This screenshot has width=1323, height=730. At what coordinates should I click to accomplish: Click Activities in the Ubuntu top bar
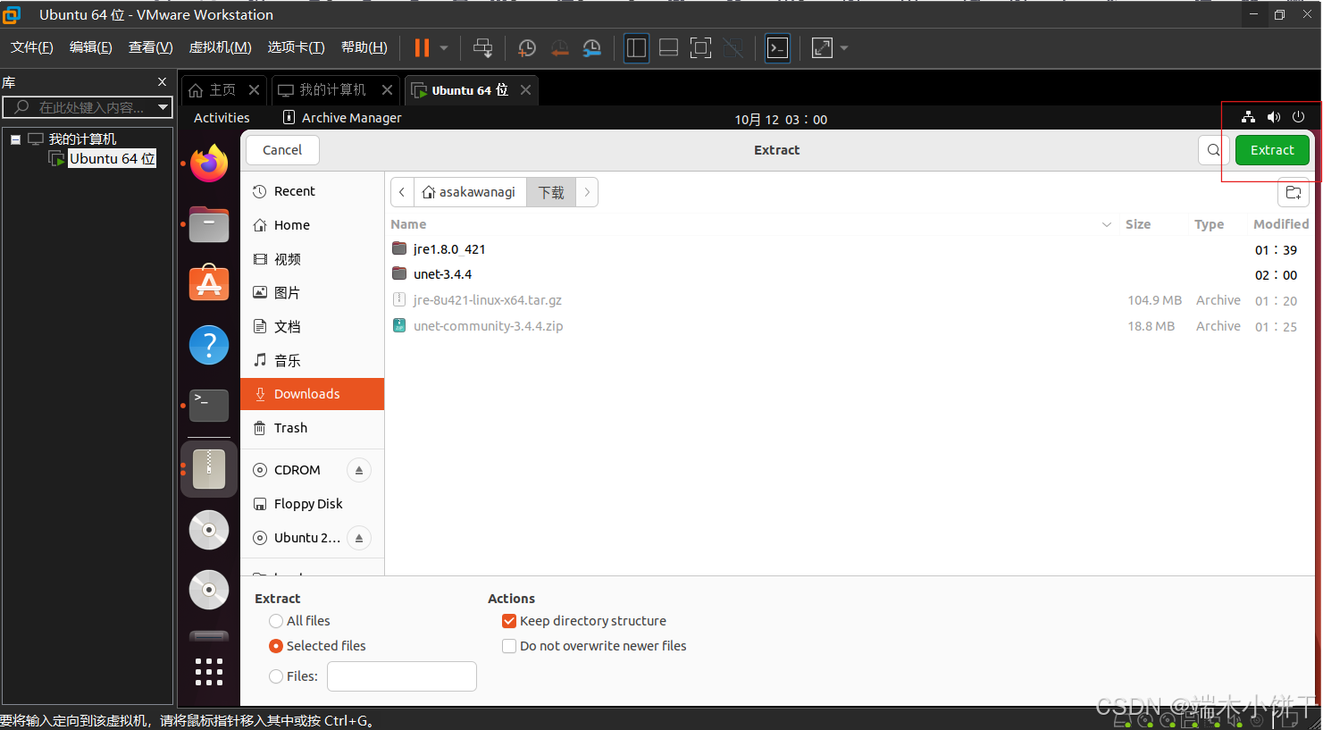[x=222, y=118]
